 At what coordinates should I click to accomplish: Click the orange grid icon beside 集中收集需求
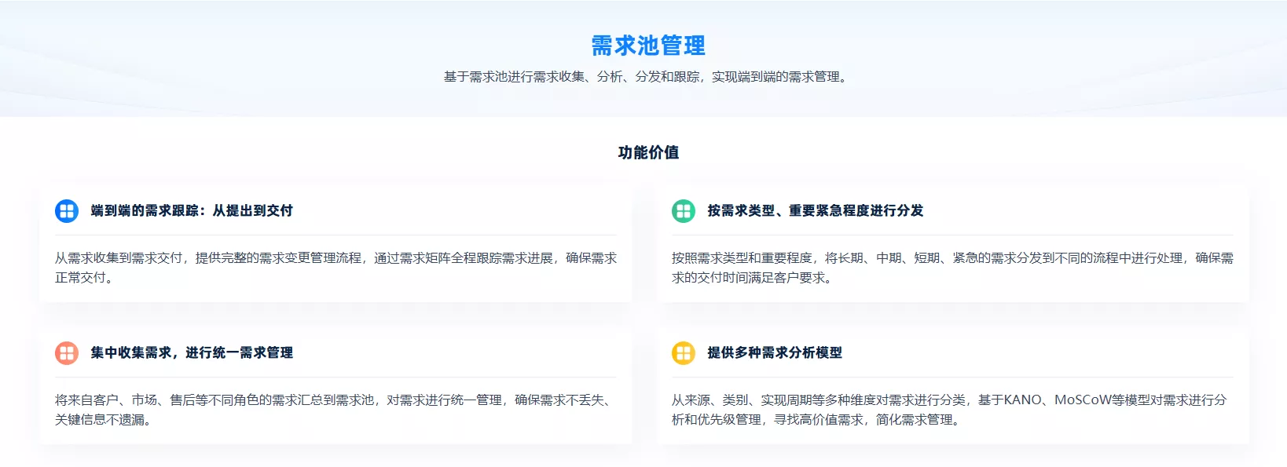click(x=67, y=353)
